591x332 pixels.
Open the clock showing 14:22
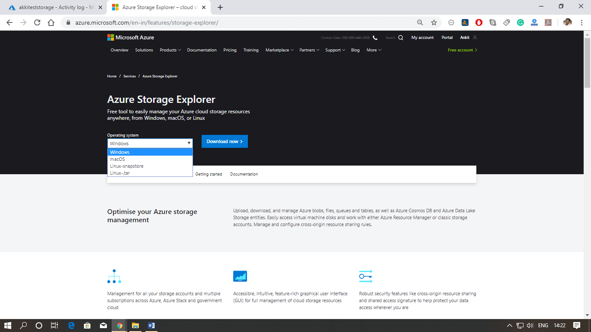pyautogui.click(x=560, y=326)
